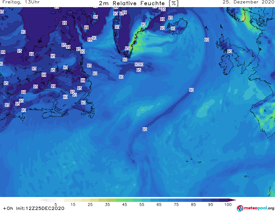Click the '75' tick label on the colorbar

pyautogui.click(x=176, y=205)
